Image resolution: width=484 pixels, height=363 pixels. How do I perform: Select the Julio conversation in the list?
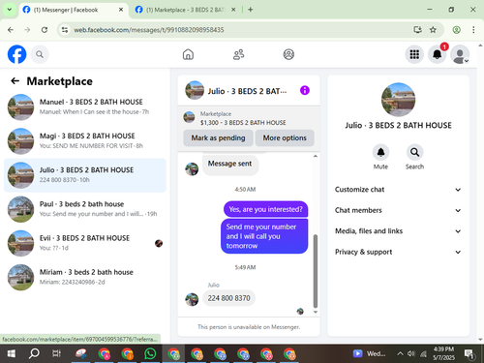85,175
